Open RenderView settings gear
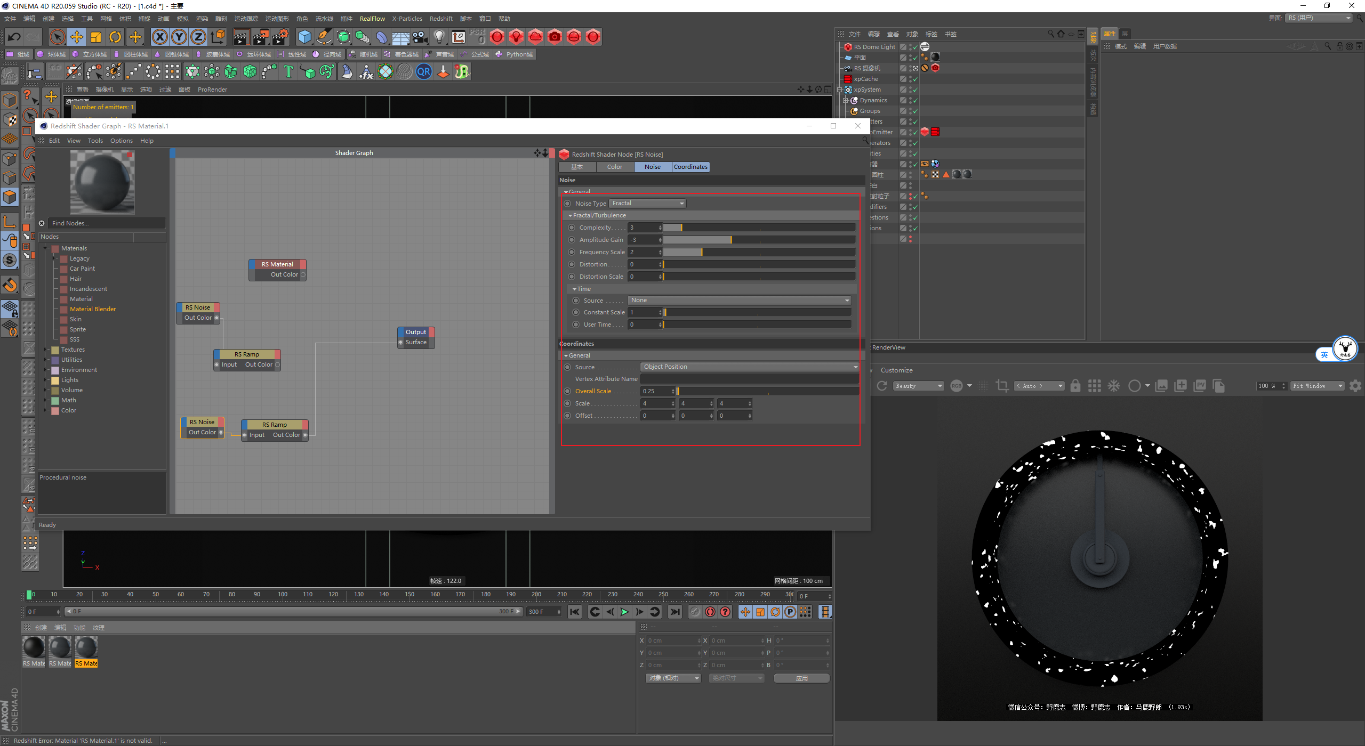The height and width of the screenshot is (746, 1365). click(1355, 386)
